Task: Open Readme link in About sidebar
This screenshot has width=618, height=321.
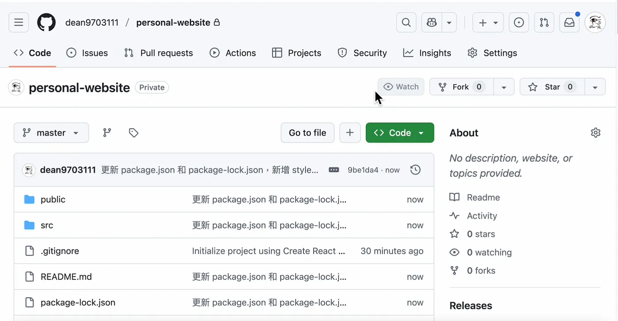Action: (x=475, y=197)
